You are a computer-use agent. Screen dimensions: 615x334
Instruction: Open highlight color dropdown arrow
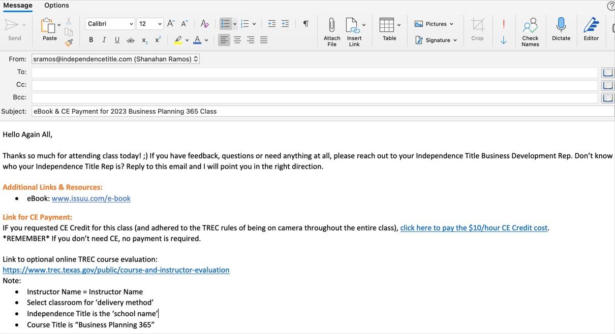[x=187, y=40]
